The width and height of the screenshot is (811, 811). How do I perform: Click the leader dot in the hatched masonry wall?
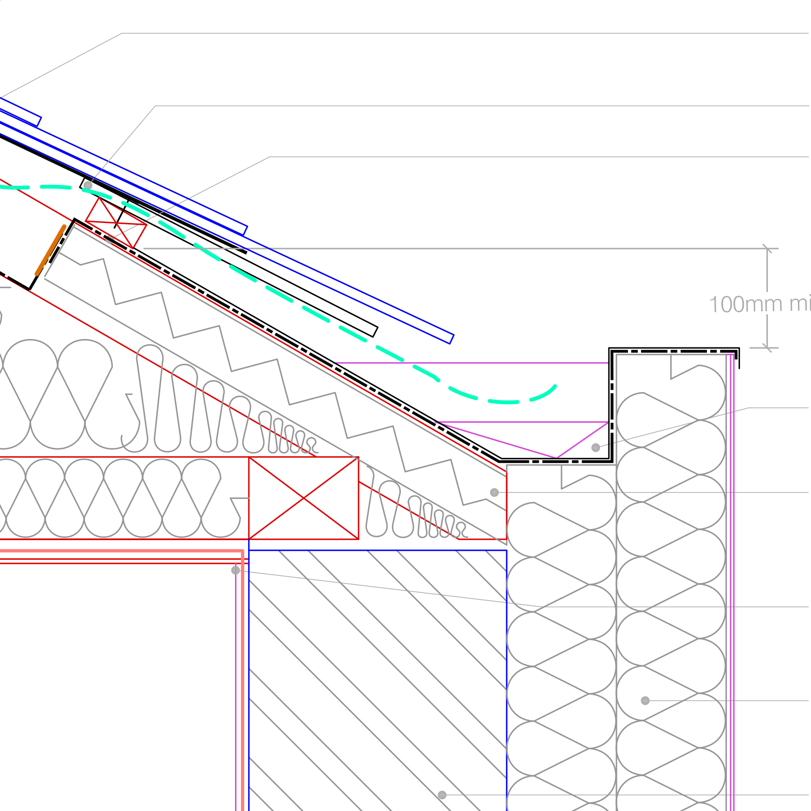coord(442,795)
